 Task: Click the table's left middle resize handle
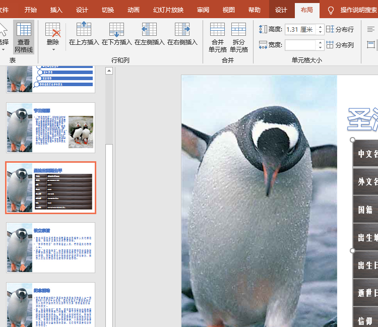pyautogui.click(x=352, y=250)
